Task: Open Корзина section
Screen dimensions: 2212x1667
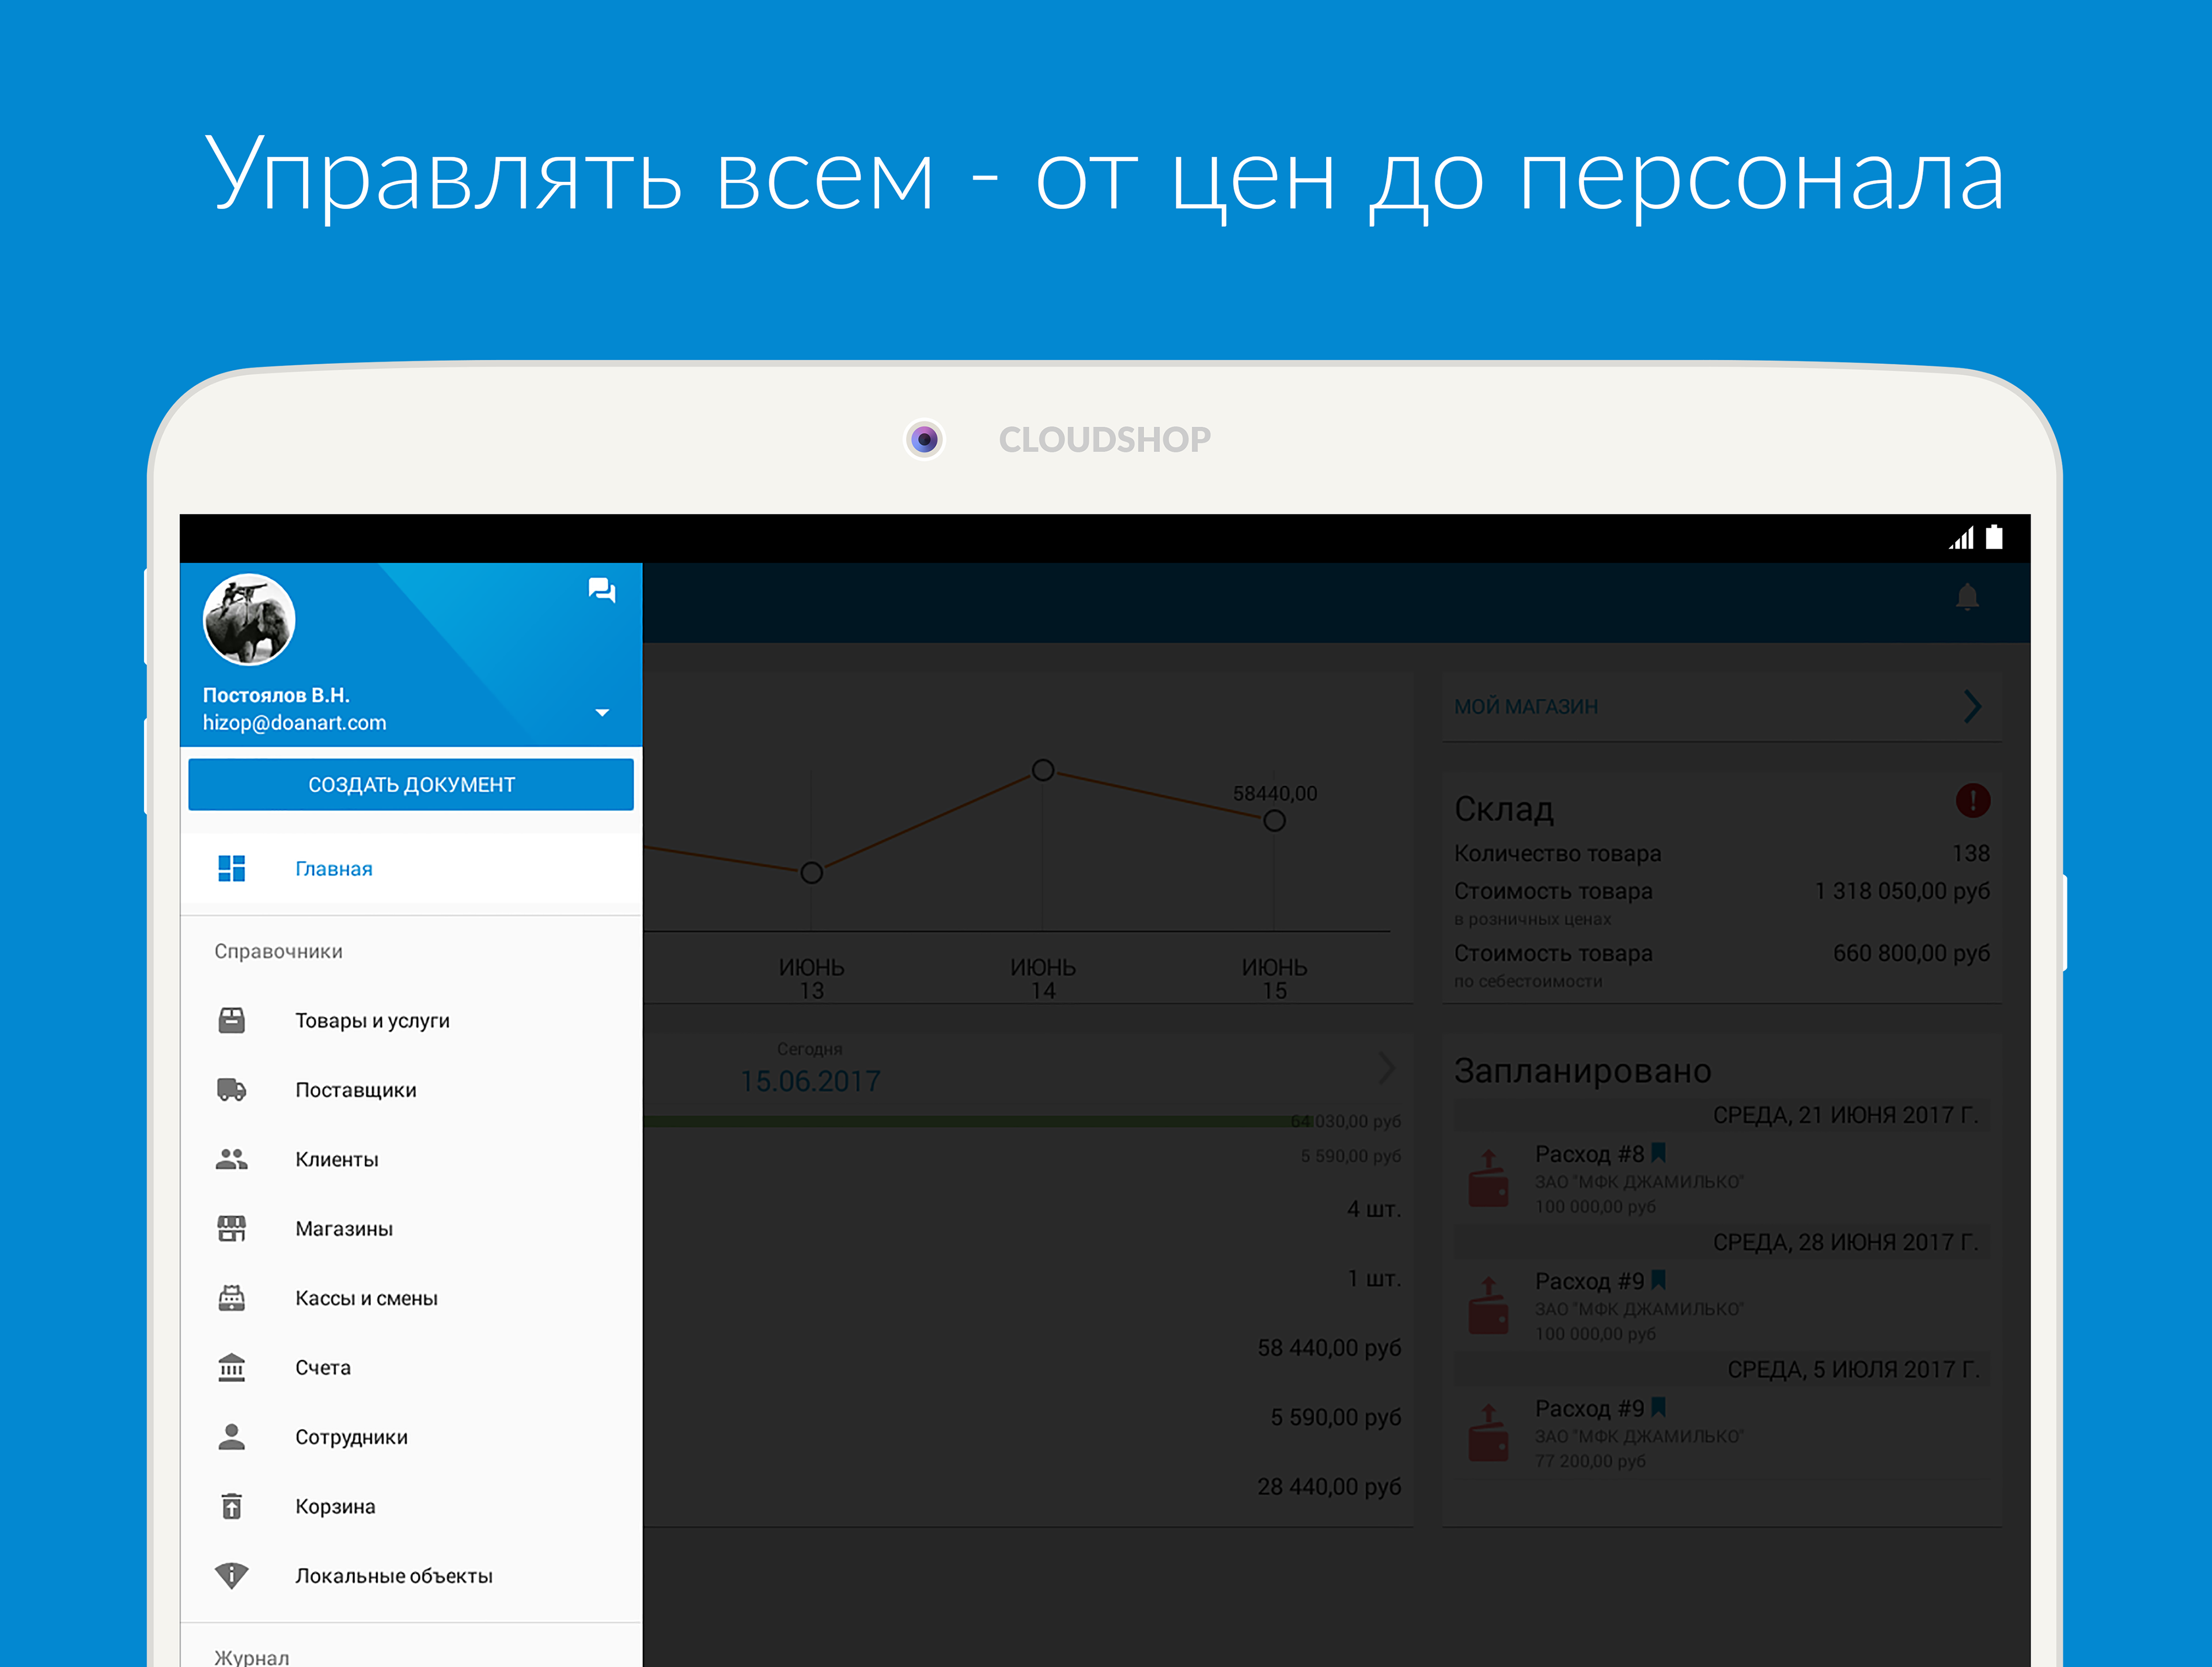Action: pos(411,1505)
